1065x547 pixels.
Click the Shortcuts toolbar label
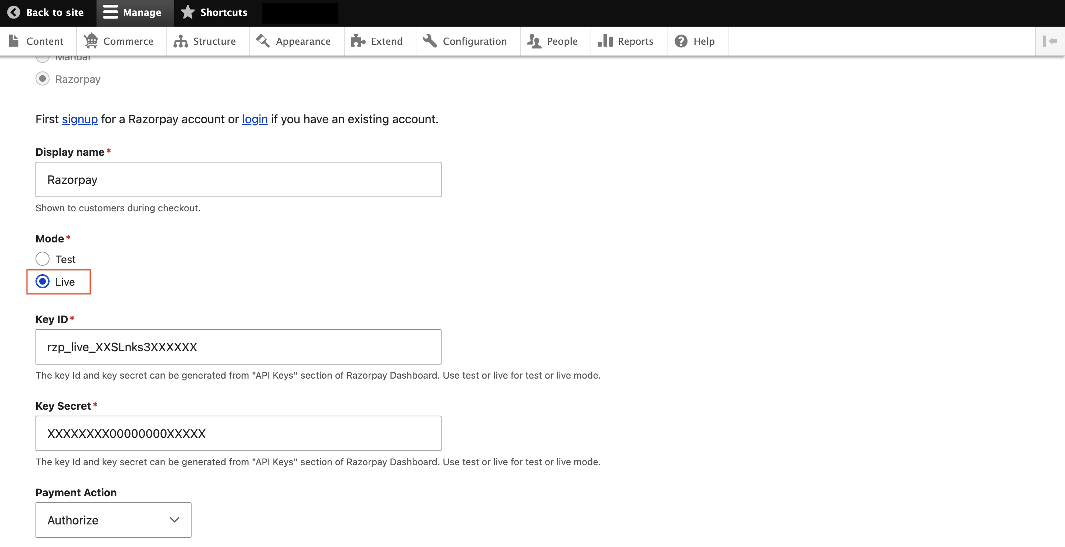tap(224, 13)
